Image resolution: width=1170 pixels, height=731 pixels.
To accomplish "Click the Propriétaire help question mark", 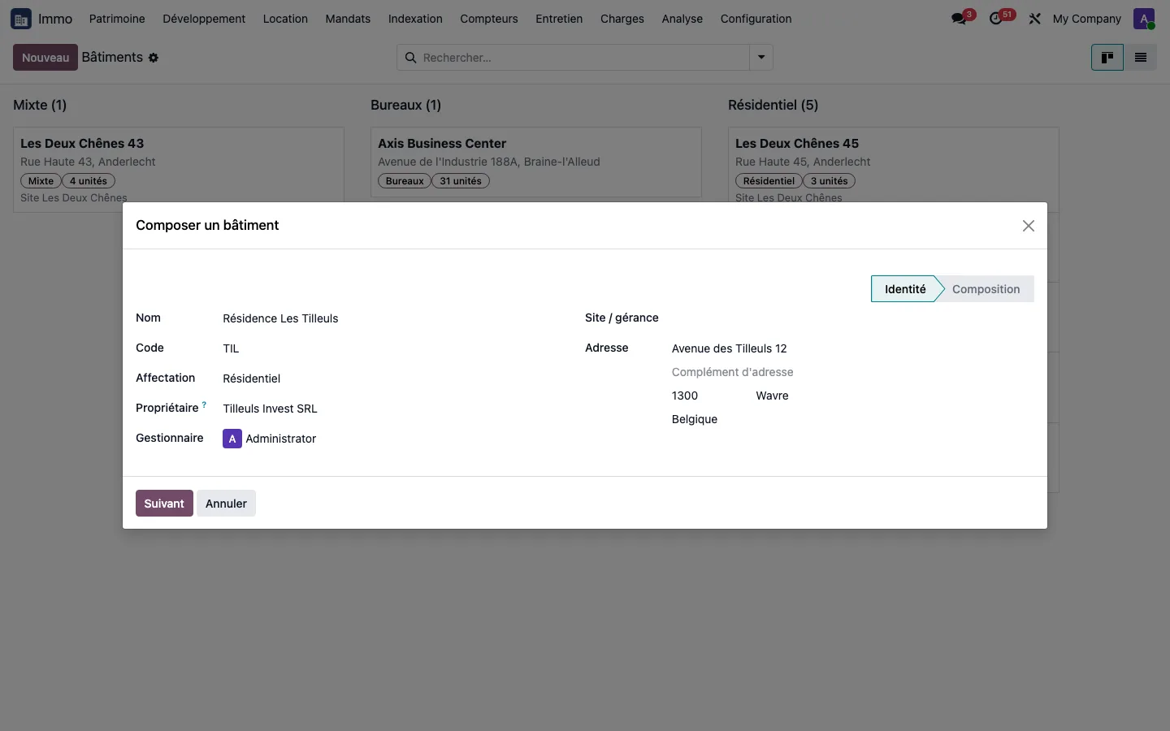I will 204,404.
